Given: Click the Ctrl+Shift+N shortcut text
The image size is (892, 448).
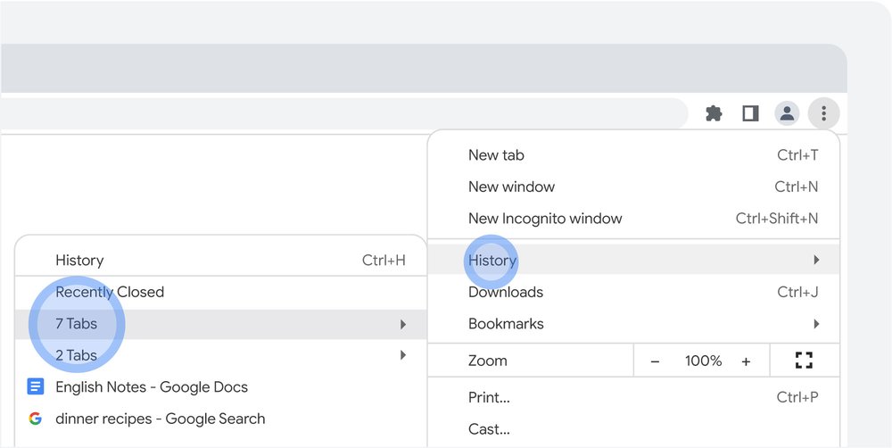Looking at the screenshot, I should point(777,219).
